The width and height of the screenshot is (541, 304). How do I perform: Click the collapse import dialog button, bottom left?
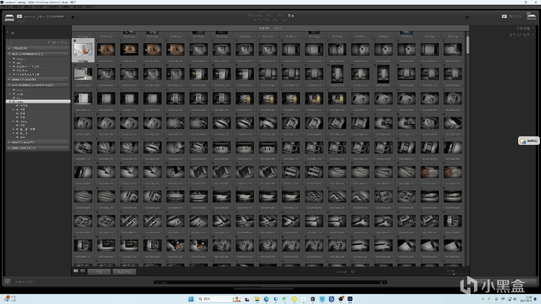[8, 282]
